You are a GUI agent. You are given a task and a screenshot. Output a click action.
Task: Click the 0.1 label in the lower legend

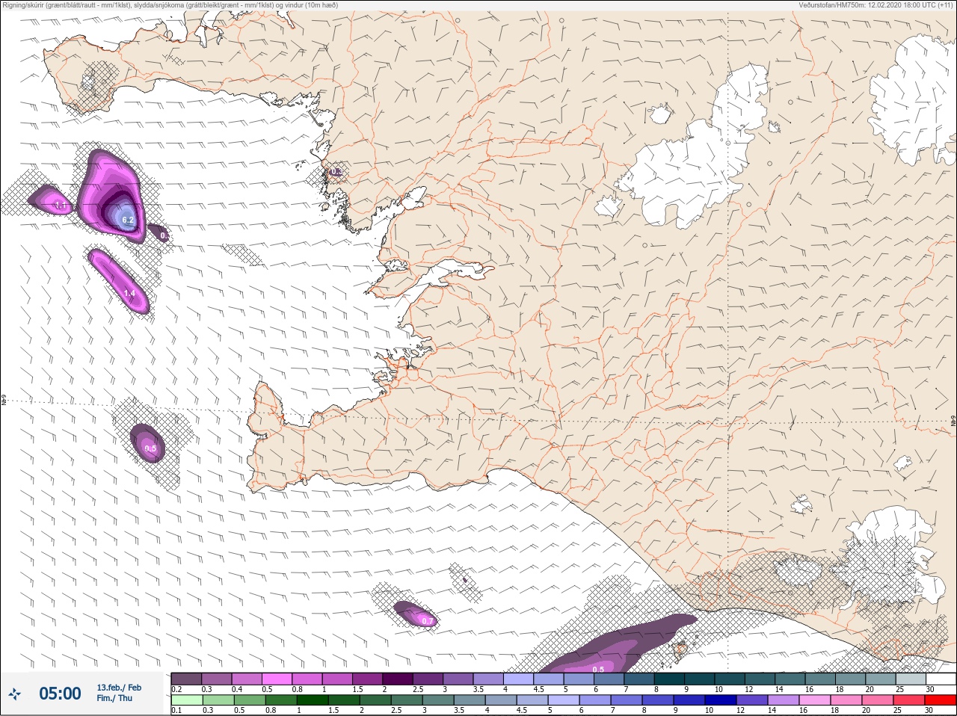[176, 711]
